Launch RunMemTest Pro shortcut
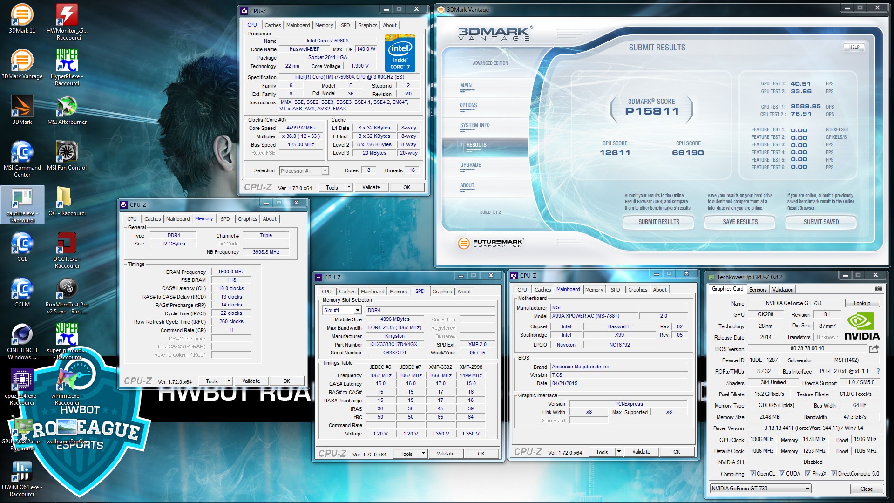The height and width of the screenshot is (503, 894). click(x=67, y=296)
